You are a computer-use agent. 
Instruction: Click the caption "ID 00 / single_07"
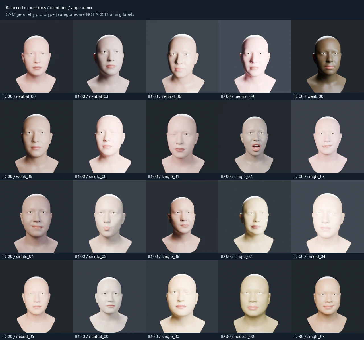(x=236, y=257)
